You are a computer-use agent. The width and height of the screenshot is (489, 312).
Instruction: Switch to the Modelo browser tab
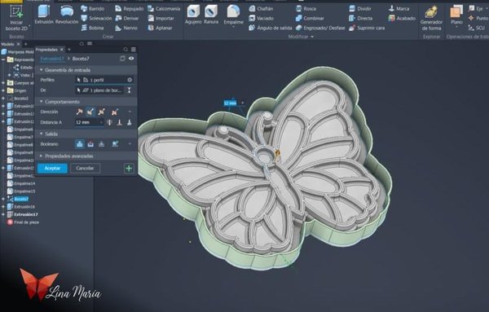pyautogui.click(x=8, y=44)
